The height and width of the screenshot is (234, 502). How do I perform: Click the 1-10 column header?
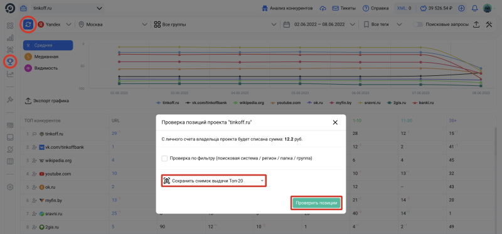coord(357,120)
